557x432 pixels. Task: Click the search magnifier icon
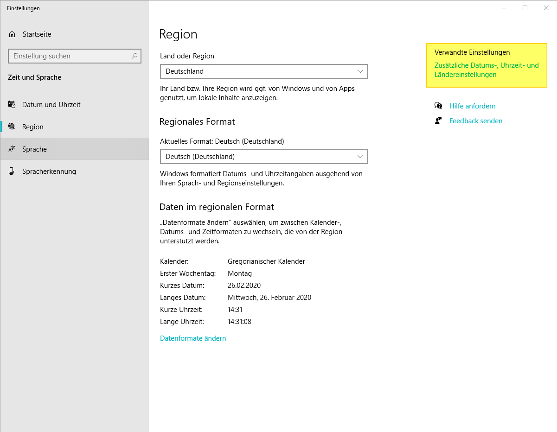(134, 56)
